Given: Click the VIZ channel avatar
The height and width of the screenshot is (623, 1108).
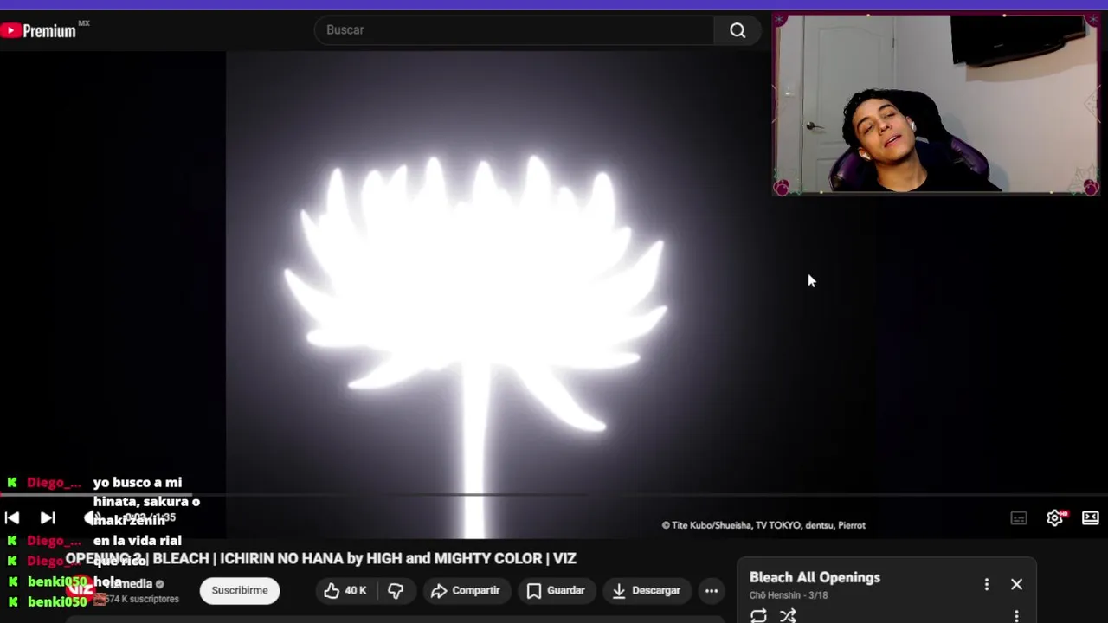Looking at the screenshot, I should 81,588.
